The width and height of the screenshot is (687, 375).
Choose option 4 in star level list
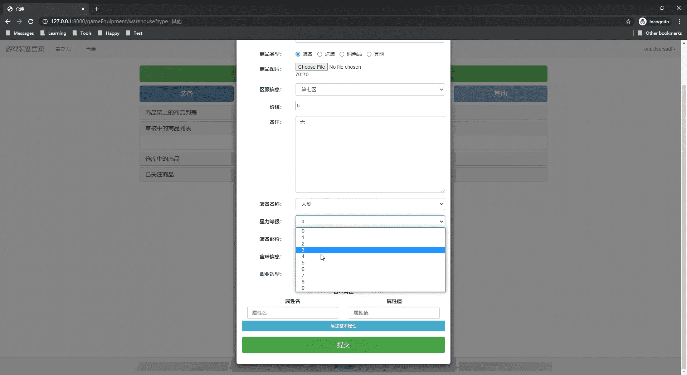coord(370,257)
